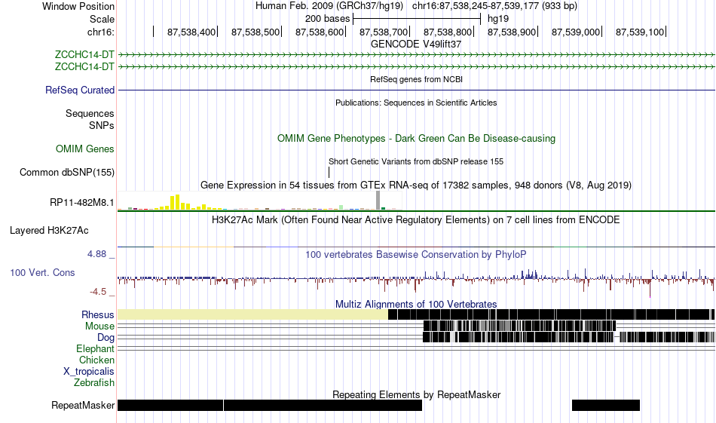This screenshot has height=423, width=716.
Task: Click the GTEx Gene Expression track title
Action: coord(416,185)
